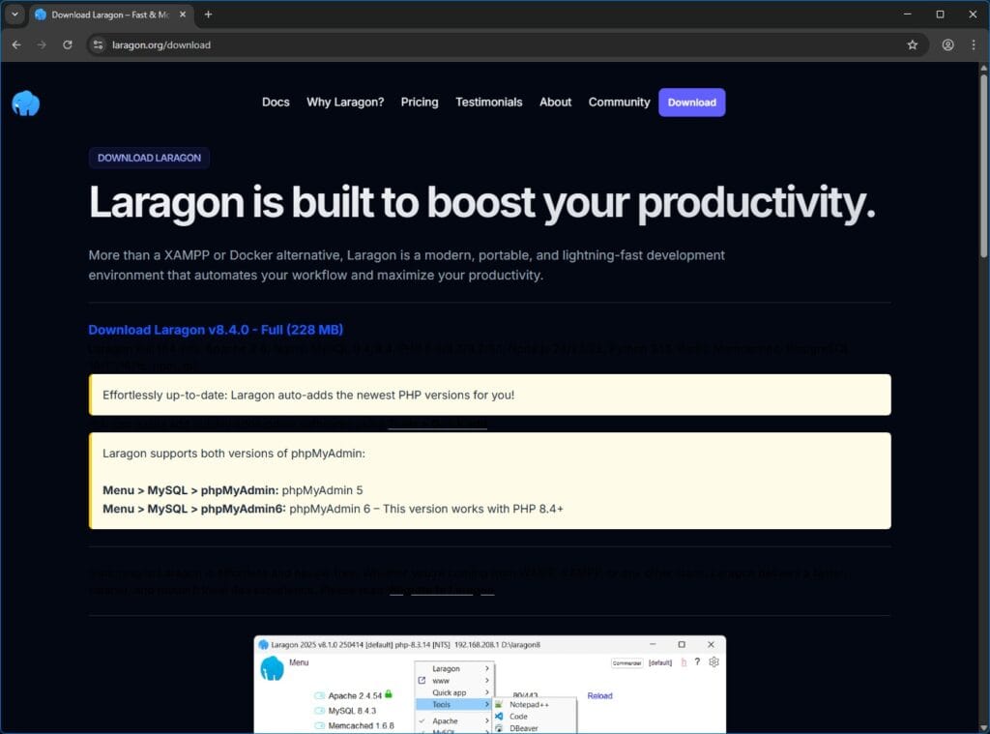Click the help question mark icon in Laragon

[x=697, y=662]
